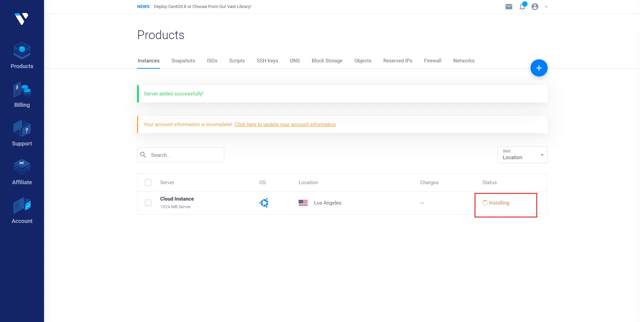Open the mail envelope icon

(x=509, y=7)
